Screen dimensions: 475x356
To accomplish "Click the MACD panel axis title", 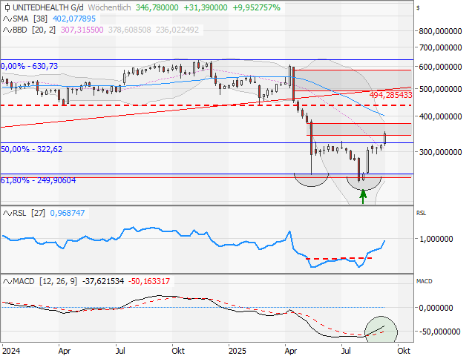I will pyautogui.click(x=424, y=282).
